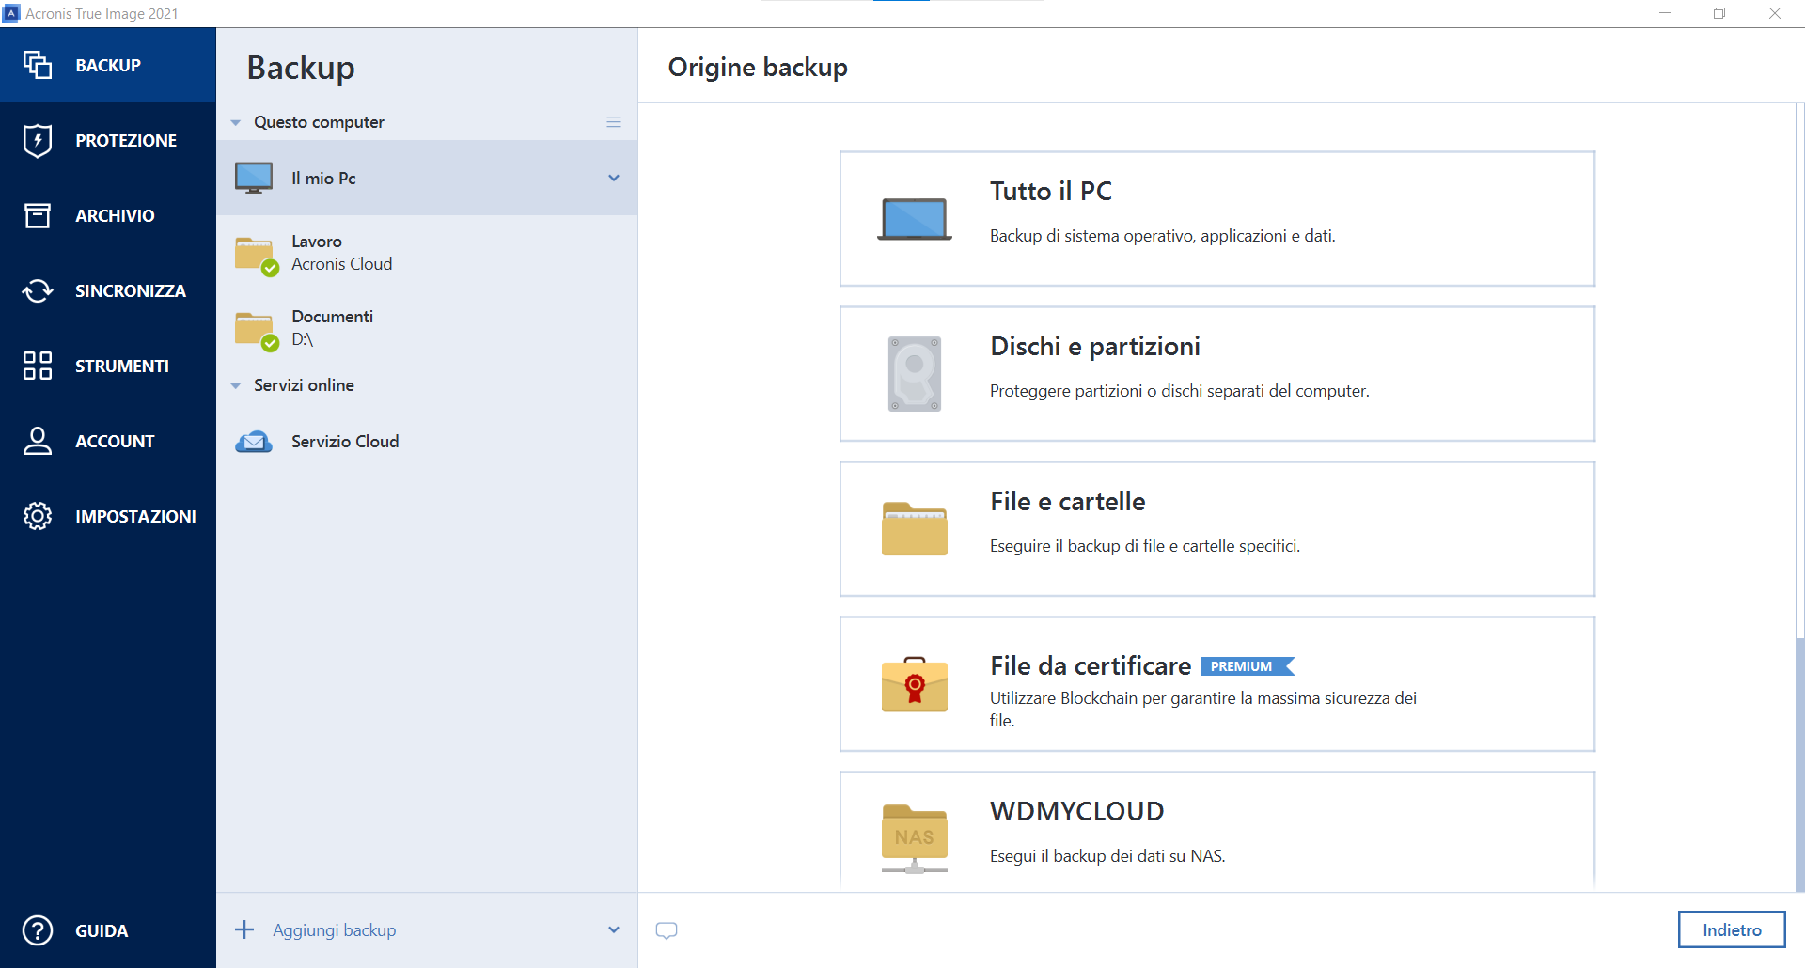1805x968 pixels.
Task: Open the Aggiungi backup dropdown arrow
Action: pos(614,930)
